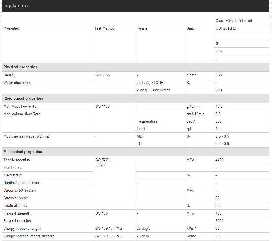Viewport: 272px width, 241px height.
Task: Click the Melt Volume-flow Rate label
Action: (x=22, y=114)
